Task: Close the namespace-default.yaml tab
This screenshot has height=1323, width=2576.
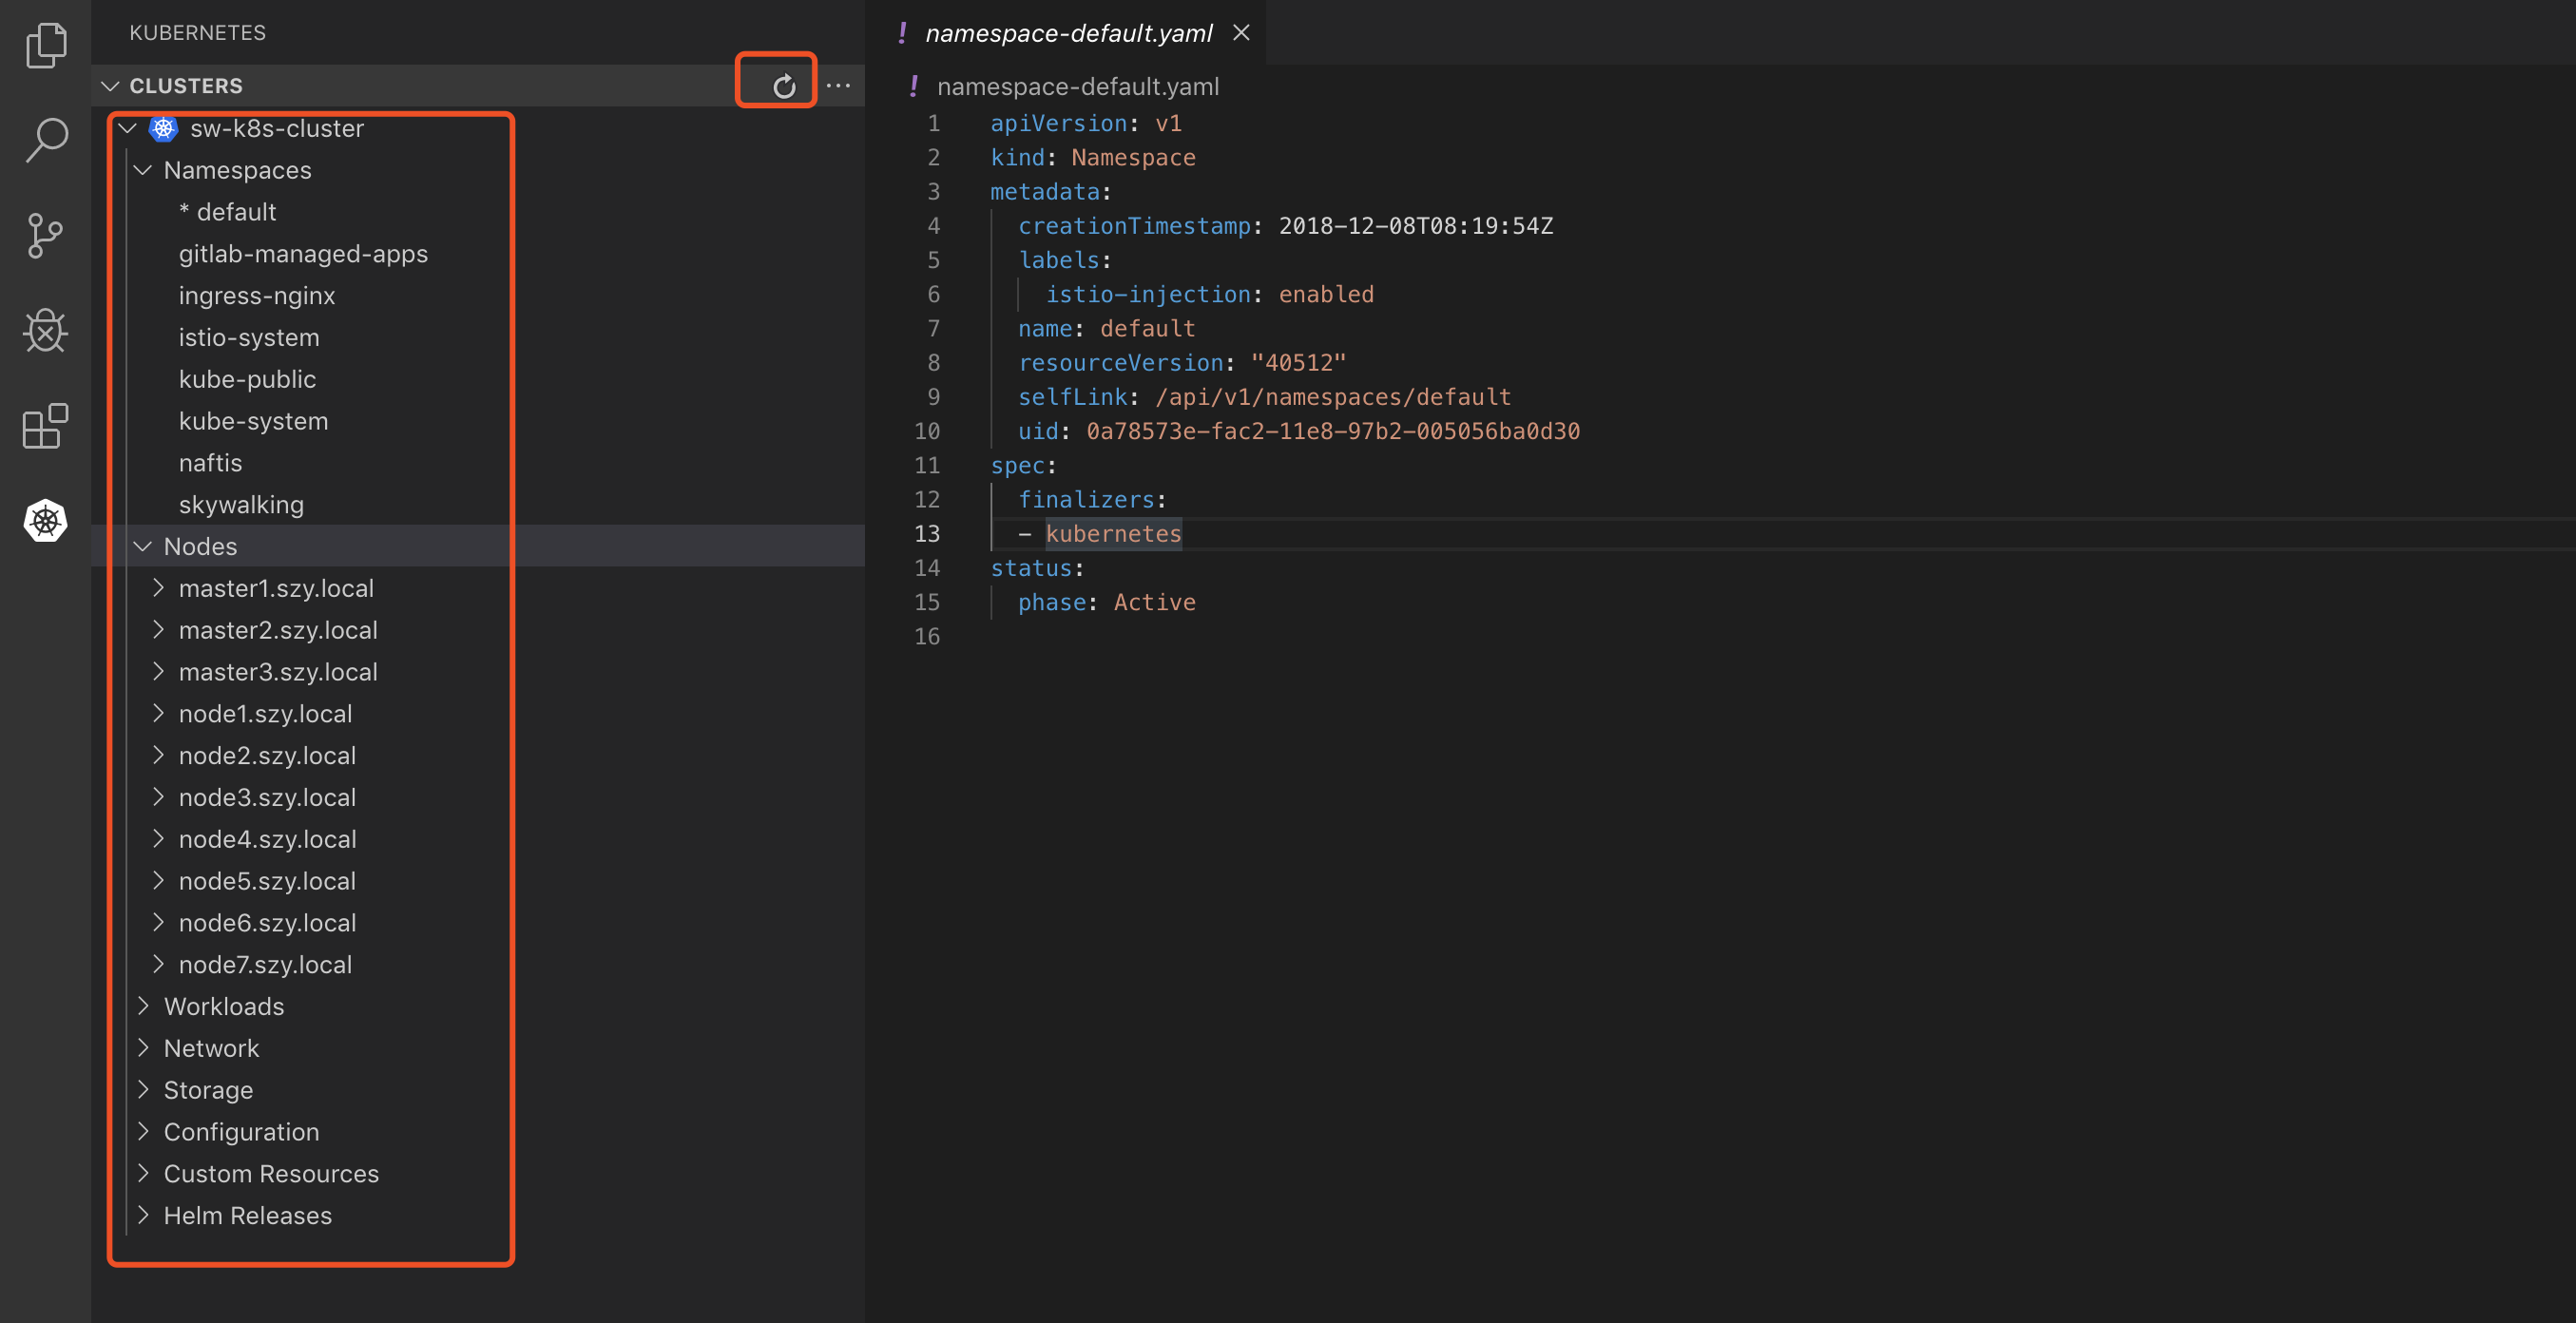Action: [1241, 32]
